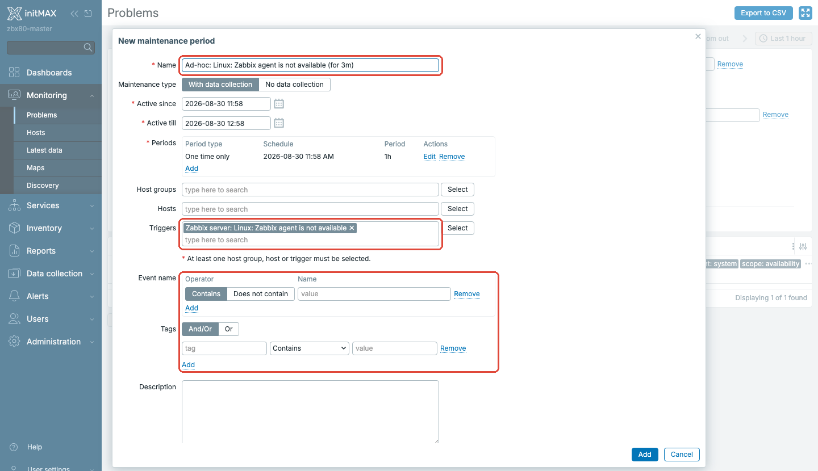Screen dimensions: 818x471
Task: Click Cancel in the maintenance dialog
Action: point(682,455)
